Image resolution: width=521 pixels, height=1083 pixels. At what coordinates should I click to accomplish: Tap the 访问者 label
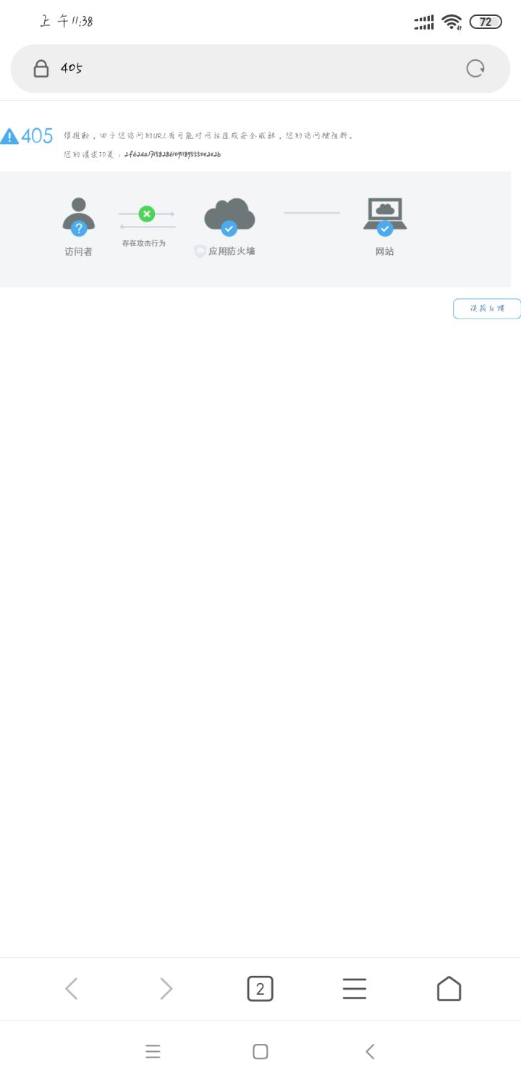point(79,251)
